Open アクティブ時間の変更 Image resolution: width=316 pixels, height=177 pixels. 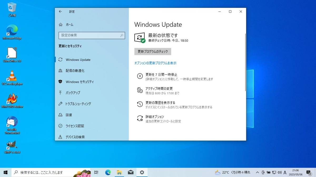click(x=159, y=89)
